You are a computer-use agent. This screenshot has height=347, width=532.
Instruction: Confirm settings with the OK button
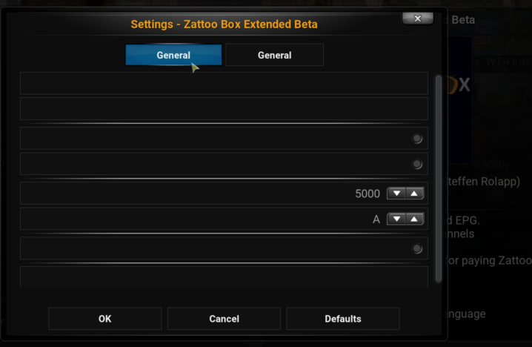pos(104,319)
